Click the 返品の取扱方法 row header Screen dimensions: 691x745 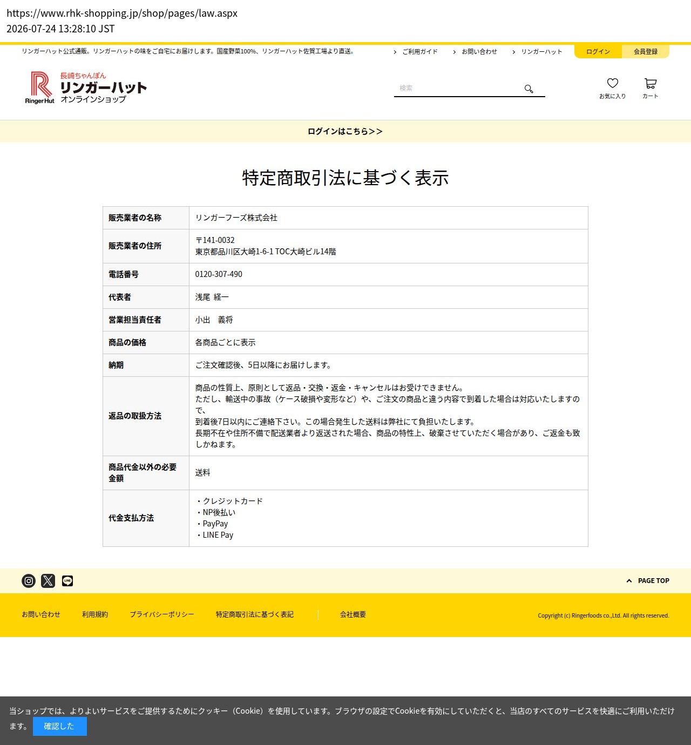tap(146, 416)
